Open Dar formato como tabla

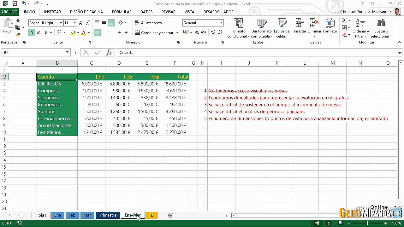[261, 28]
